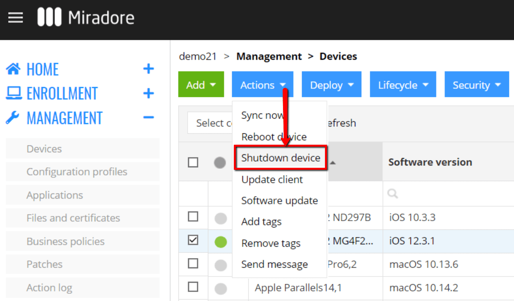This screenshot has height=301, width=514.
Task: Click the ascending sort arrow on the device column
Action: tap(333, 162)
